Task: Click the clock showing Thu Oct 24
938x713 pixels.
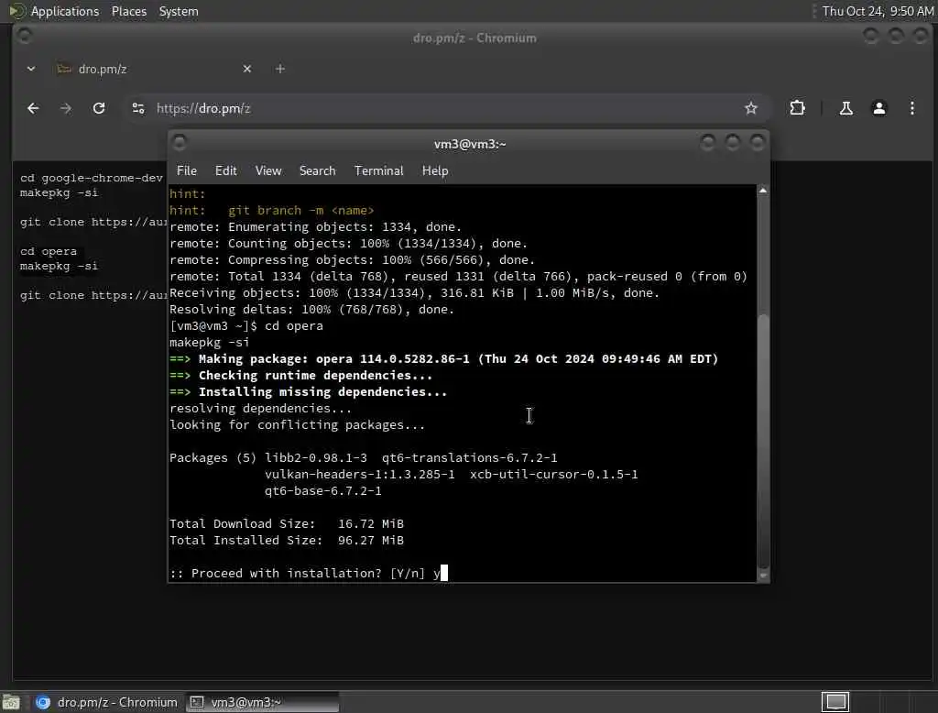Action: point(878,11)
